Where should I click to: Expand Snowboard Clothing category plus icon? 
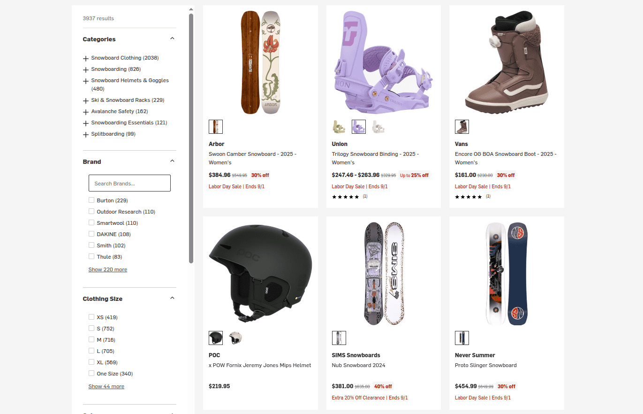coord(86,59)
